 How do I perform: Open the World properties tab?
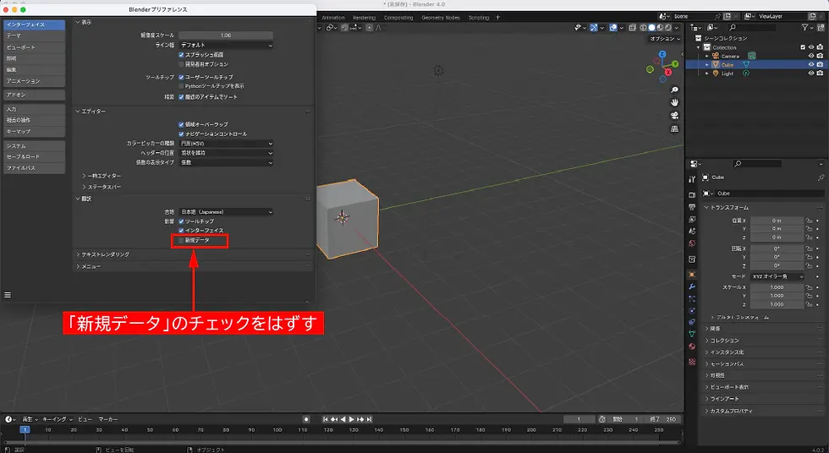[692, 243]
